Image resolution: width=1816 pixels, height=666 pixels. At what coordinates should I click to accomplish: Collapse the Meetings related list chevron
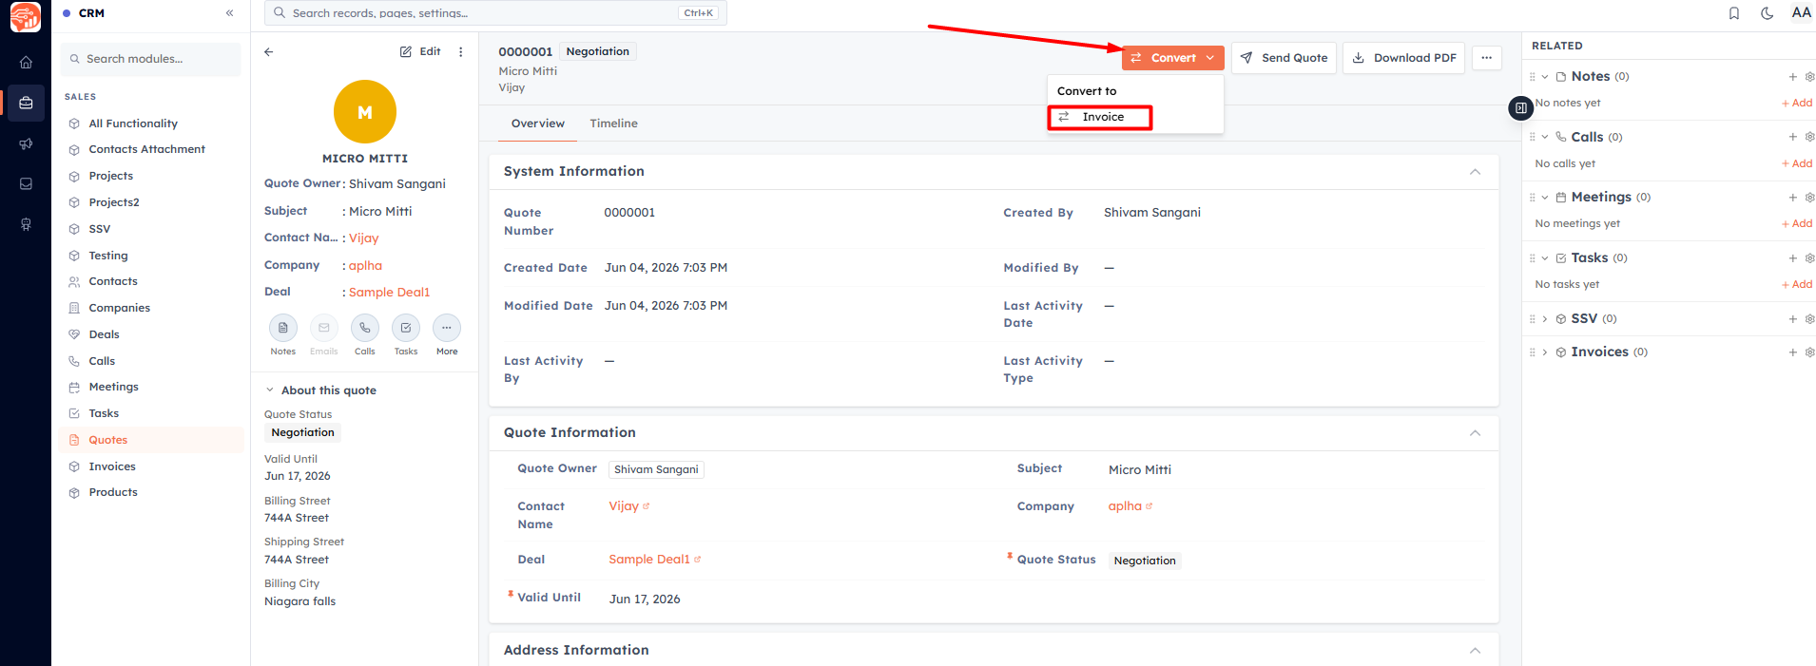point(1545,198)
